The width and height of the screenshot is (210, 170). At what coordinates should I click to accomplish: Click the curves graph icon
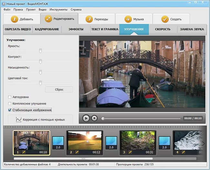pyautogui.click(x=19, y=119)
